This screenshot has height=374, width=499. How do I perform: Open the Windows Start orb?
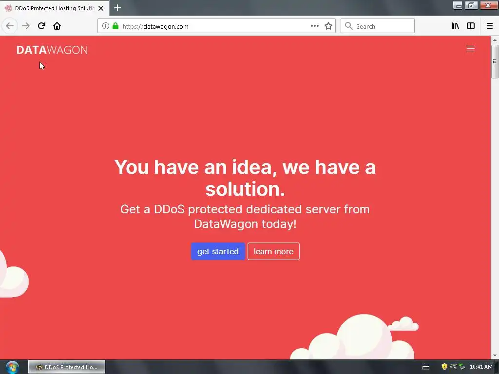(12, 367)
